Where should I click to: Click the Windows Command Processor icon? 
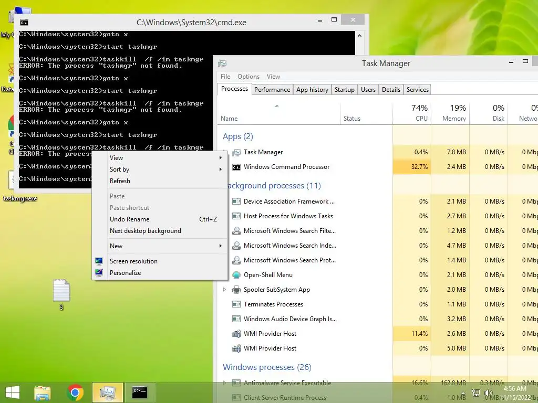[x=236, y=167]
